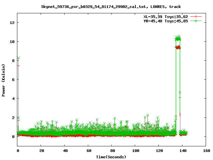This screenshot has width=213, height=160.
Task: Click y-axis tick label 4
Action: pyautogui.click(x=13, y=99)
